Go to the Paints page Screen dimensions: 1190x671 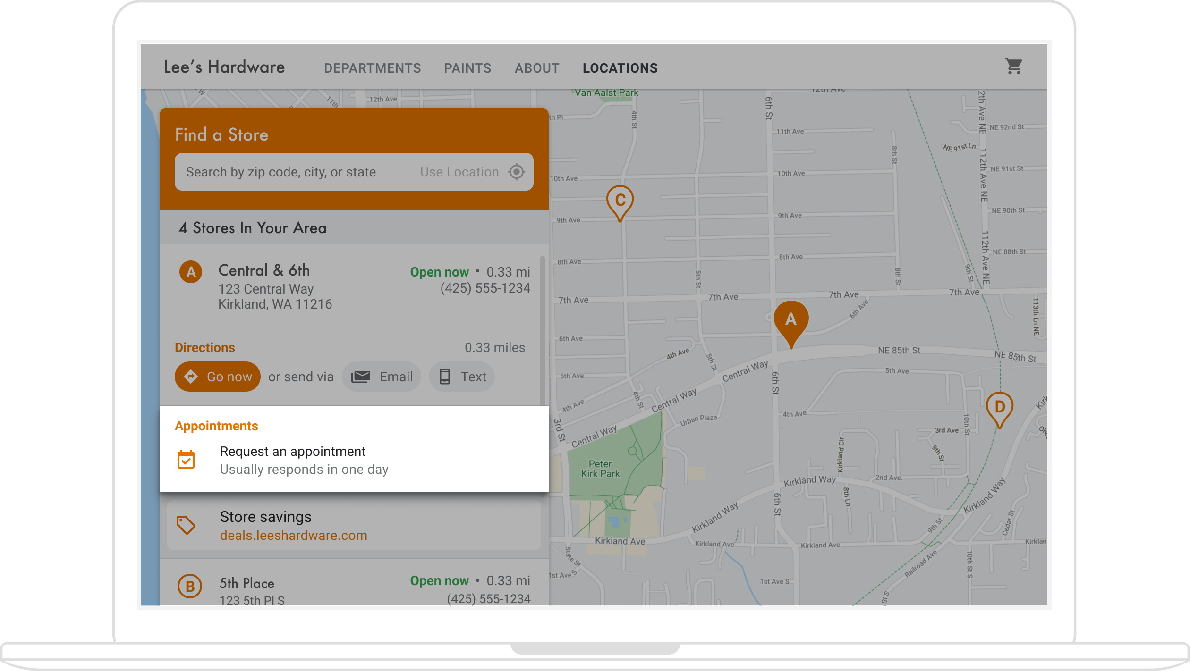(467, 68)
